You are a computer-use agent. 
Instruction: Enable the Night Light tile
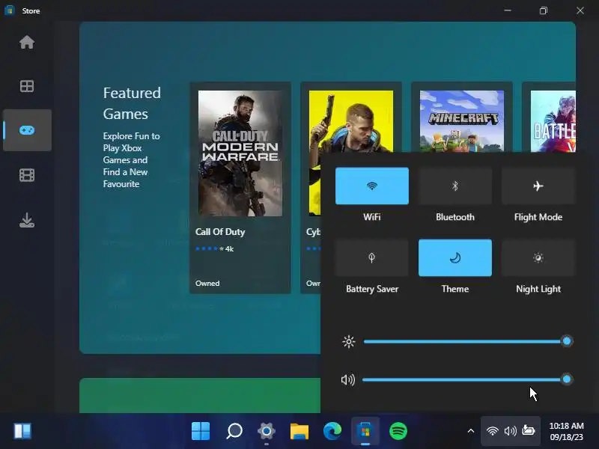pos(538,257)
